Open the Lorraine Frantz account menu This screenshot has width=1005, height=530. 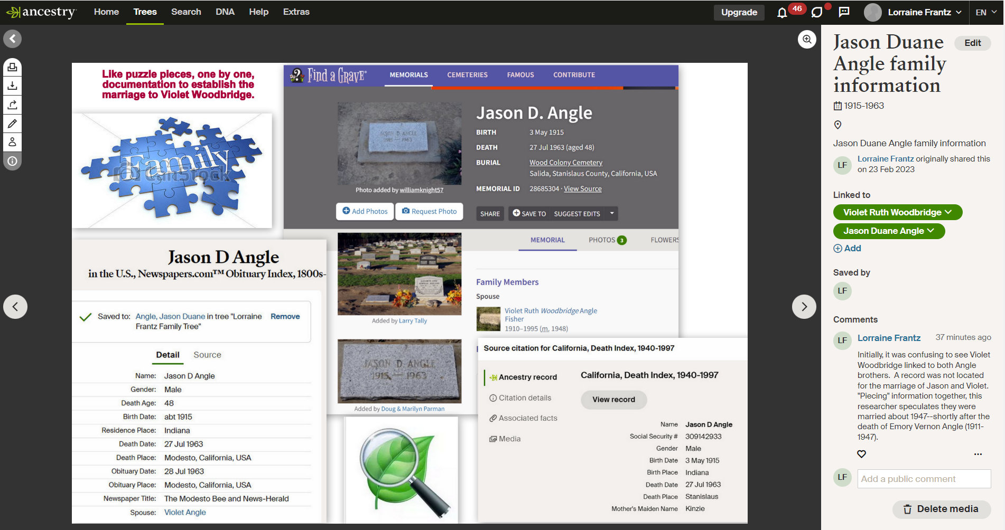click(x=913, y=12)
